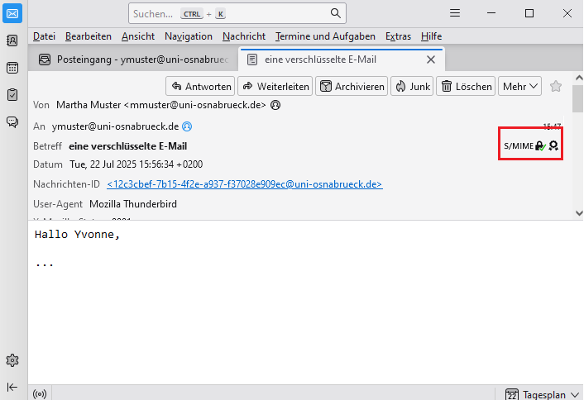Open the Tasks space in sidebar
The width and height of the screenshot is (584, 400).
(x=12, y=95)
